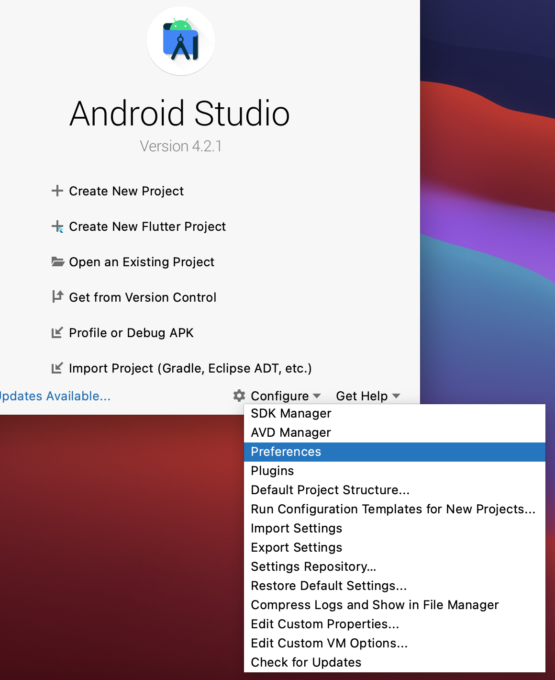Click the folder icon for Open an Existing Project
Image resolution: width=555 pixels, height=680 pixels.
point(58,261)
